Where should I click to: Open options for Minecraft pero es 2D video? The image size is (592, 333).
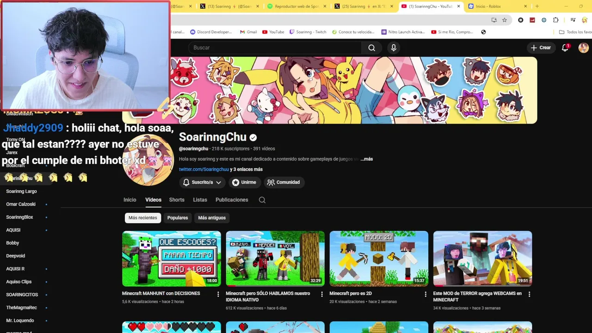[425, 294]
